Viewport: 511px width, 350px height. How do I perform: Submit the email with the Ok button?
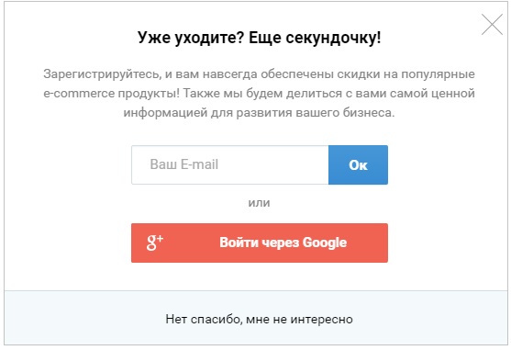358,164
